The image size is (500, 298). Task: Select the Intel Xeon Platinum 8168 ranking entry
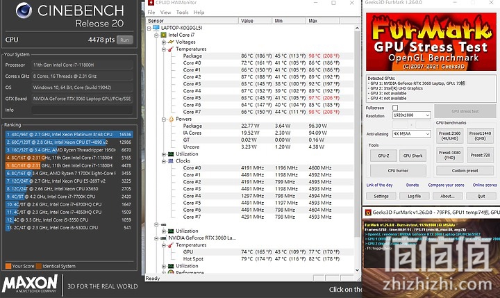click(69, 135)
